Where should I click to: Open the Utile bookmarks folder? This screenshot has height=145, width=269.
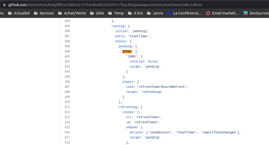[x=97, y=13]
